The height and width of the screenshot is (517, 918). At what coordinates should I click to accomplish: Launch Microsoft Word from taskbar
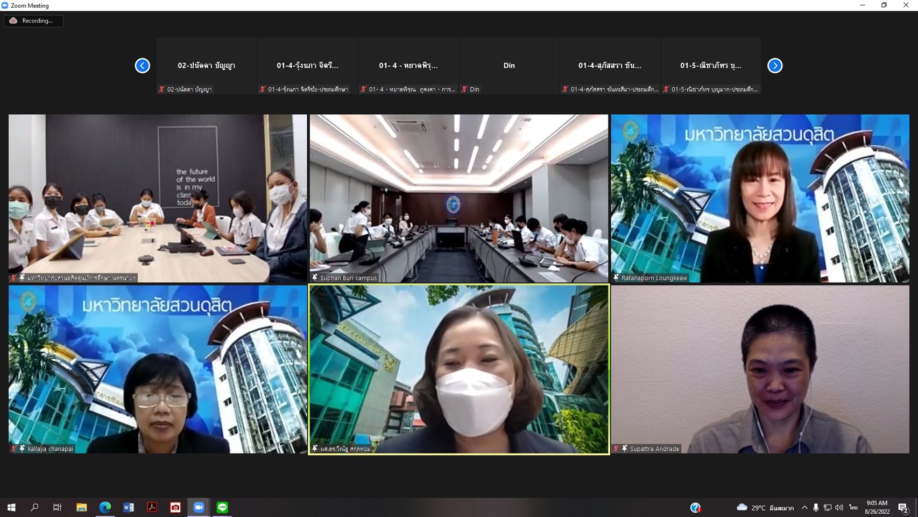coord(129,507)
